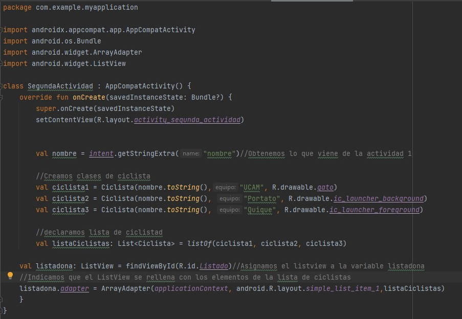Screen dimensions: 462x319
Task: Click the fold end marker beside ListView import
Action: (x=2, y=64)
